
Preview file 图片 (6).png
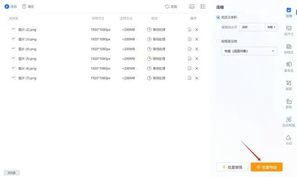click(x=189, y=68)
